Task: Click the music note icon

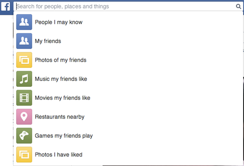Action: tap(24, 79)
